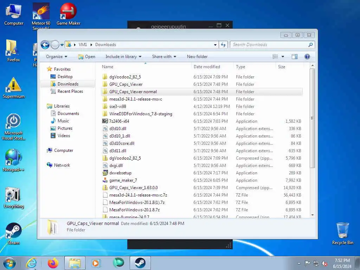Viewport: 360px width, 270px height.
Task: Open the Include in library menu
Action: [123, 57]
